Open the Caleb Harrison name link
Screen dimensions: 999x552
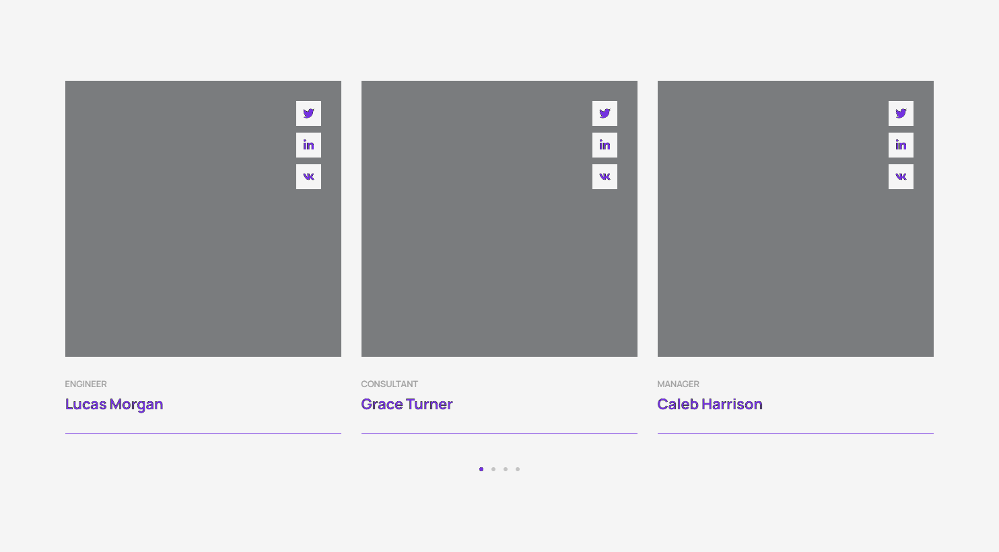[710, 404]
